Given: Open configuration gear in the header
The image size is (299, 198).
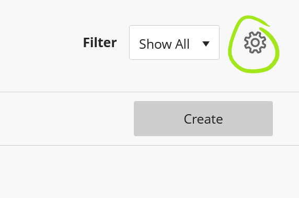Looking at the screenshot, I should (x=255, y=42).
